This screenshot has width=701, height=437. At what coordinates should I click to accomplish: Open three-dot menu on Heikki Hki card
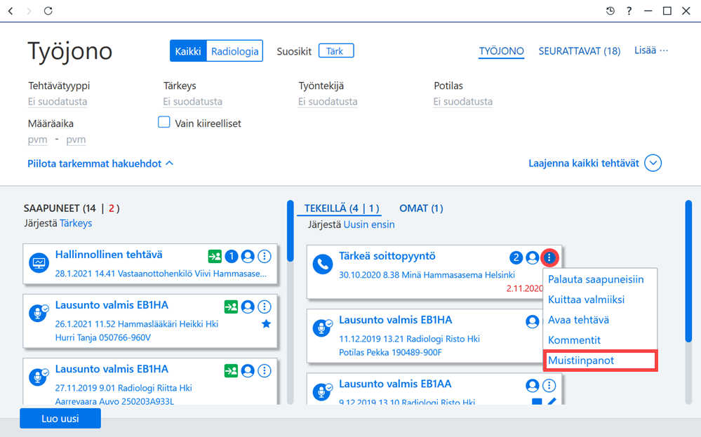tap(265, 307)
